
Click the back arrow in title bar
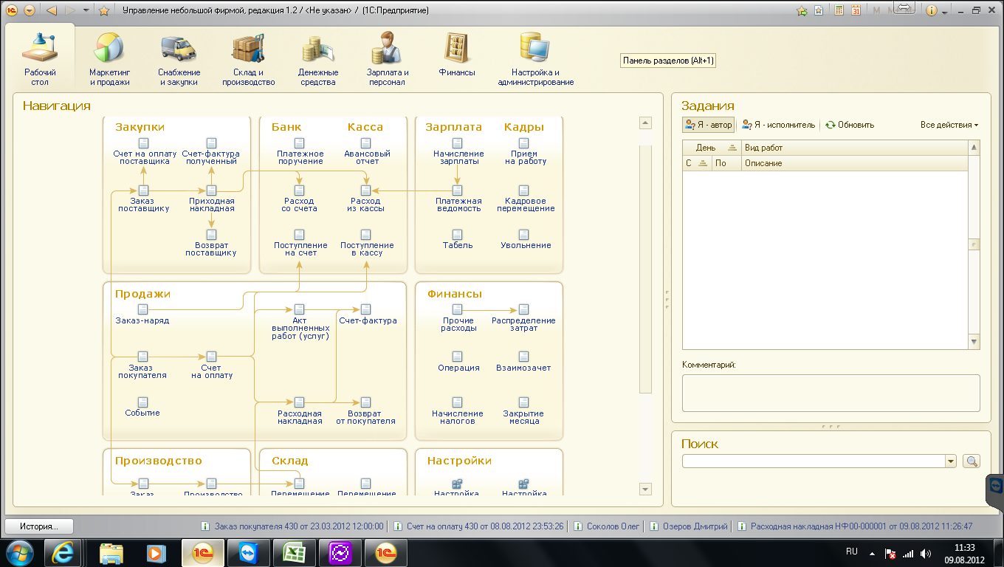(x=51, y=11)
